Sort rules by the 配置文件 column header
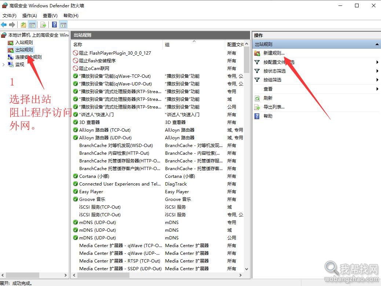 pyautogui.click(x=235, y=44)
